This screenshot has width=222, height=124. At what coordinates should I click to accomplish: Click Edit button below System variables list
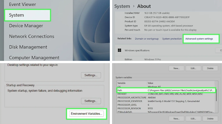[193, 119]
